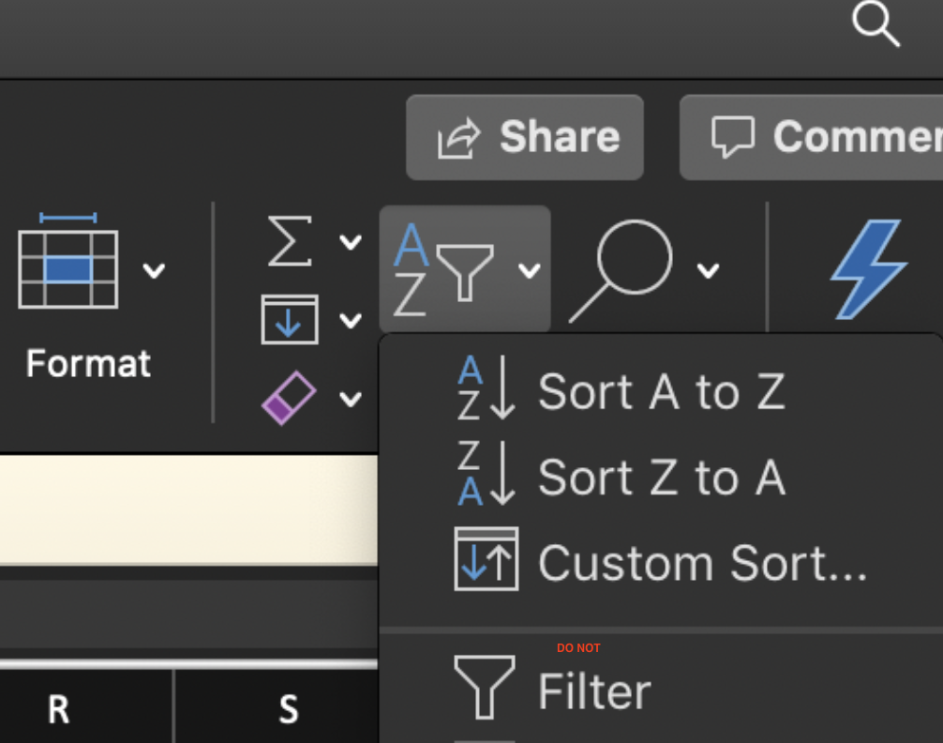Click the Clear eraser icon
The height and width of the screenshot is (743, 943).
[x=289, y=398]
